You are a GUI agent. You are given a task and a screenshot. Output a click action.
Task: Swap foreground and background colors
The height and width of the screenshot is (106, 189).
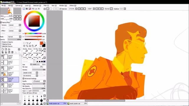[x=45, y=42]
